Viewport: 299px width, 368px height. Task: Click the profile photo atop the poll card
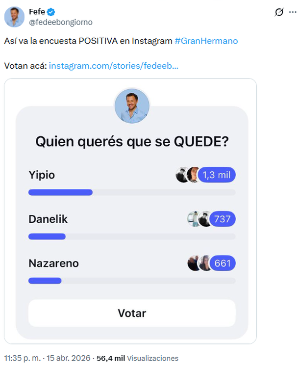point(131,106)
